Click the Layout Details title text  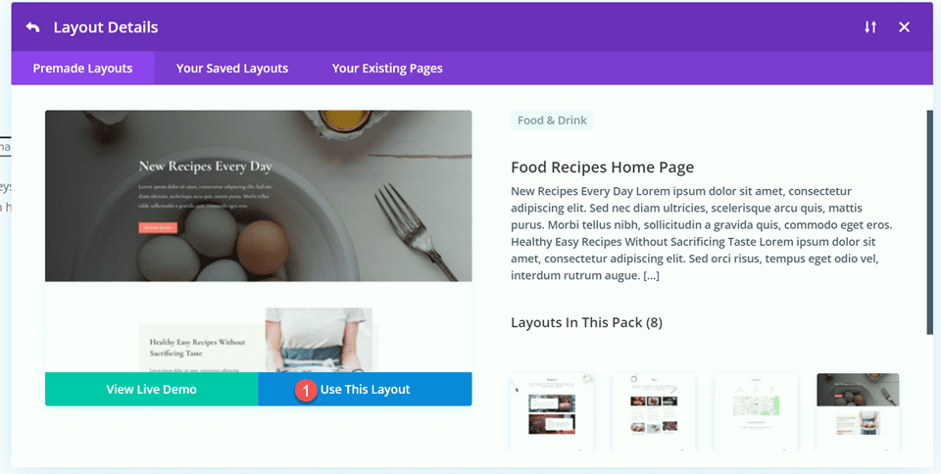(106, 27)
